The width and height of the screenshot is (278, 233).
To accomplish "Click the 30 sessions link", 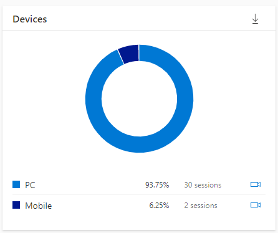I will [x=203, y=185].
